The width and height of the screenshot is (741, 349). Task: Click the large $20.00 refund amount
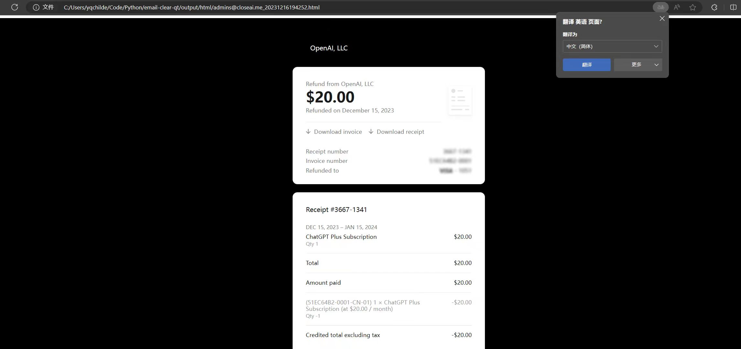tap(330, 97)
